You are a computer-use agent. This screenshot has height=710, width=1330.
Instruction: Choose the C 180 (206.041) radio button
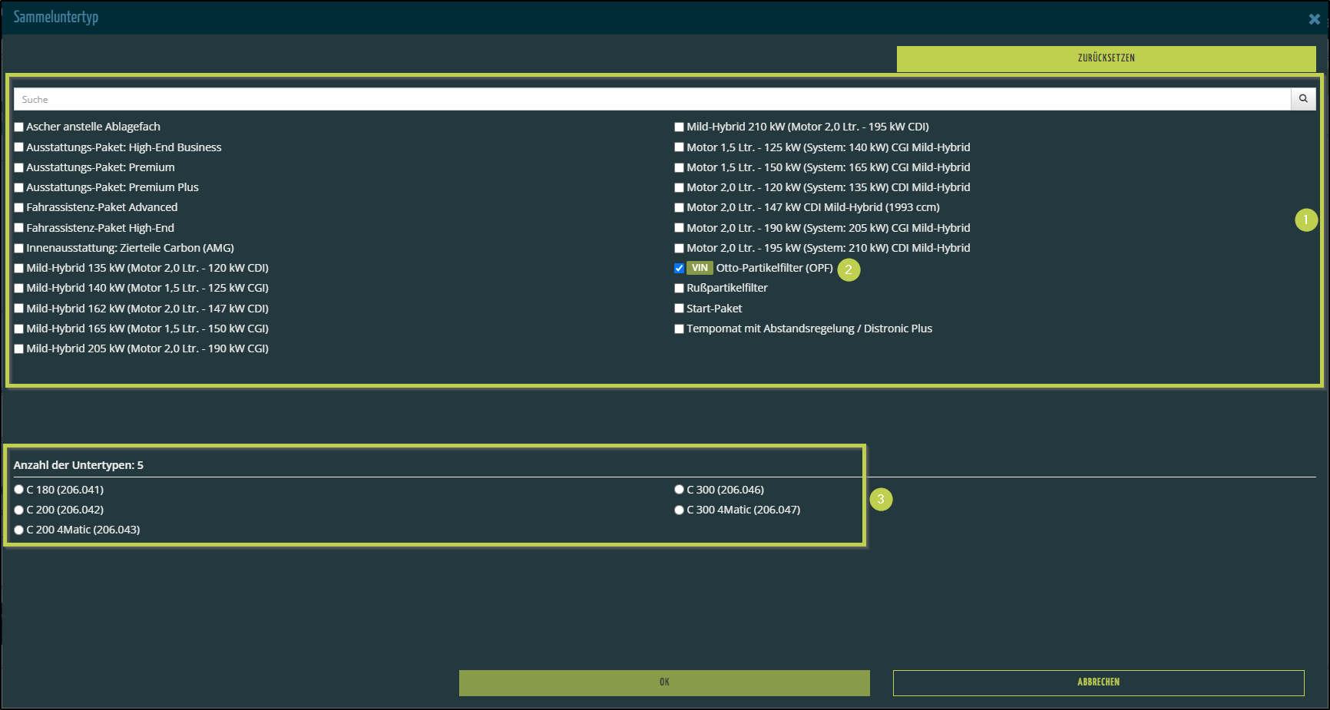(x=19, y=490)
